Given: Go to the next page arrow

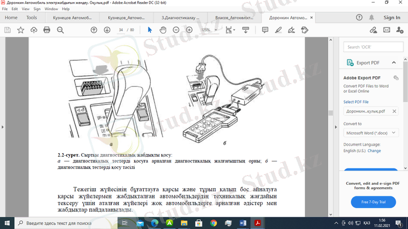Looking at the screenshot, I should [x=107, y=30].
